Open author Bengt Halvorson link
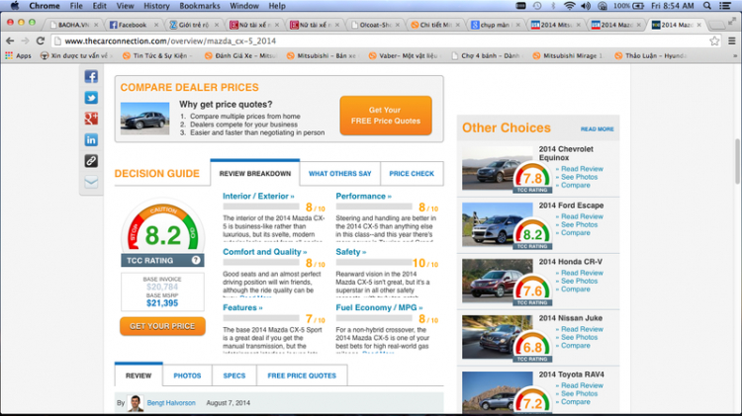The height and width of the screenshot is (416, 742). tap(171, 403)
